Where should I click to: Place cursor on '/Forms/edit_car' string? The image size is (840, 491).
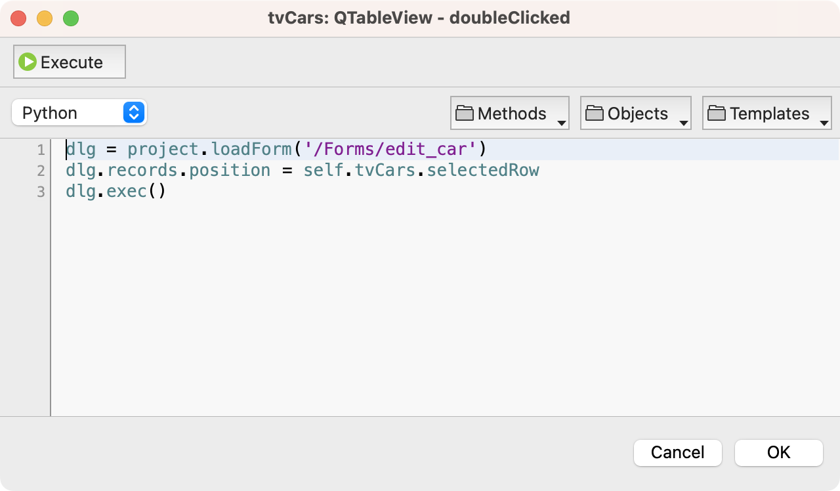[x=390, y=150]
